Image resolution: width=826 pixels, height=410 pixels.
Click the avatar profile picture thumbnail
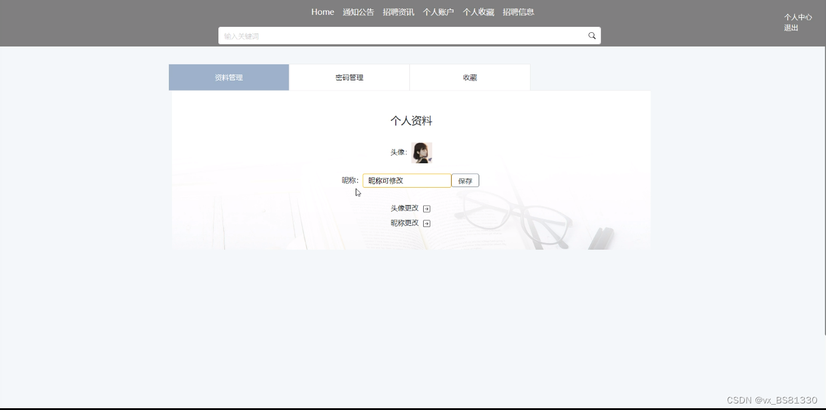coord(421,153)
